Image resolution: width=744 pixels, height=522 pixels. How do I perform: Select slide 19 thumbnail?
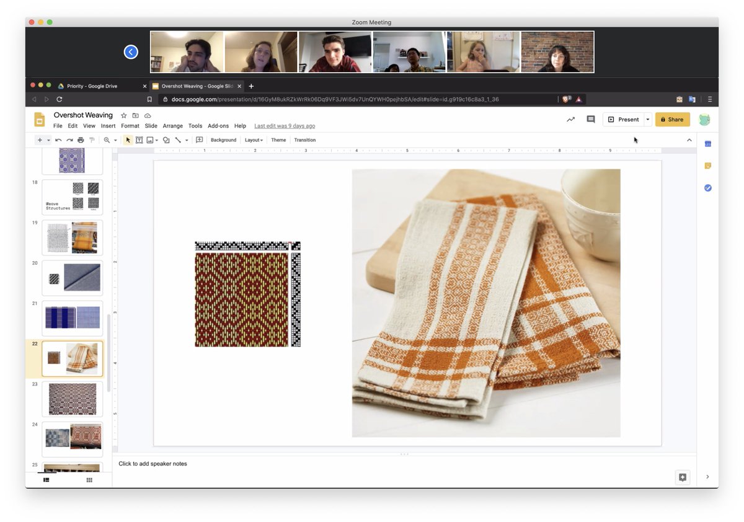click(73, 237)
